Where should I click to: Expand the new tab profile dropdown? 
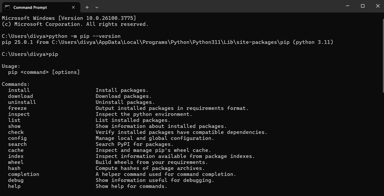click(x=97, y=7)
